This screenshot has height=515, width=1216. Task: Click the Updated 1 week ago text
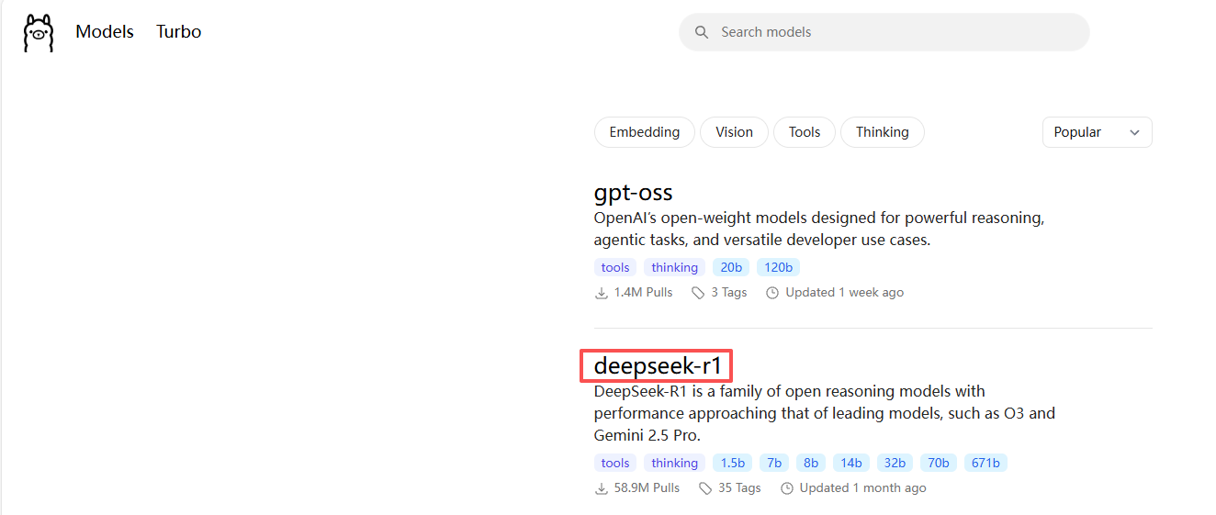tap(845, 293)
